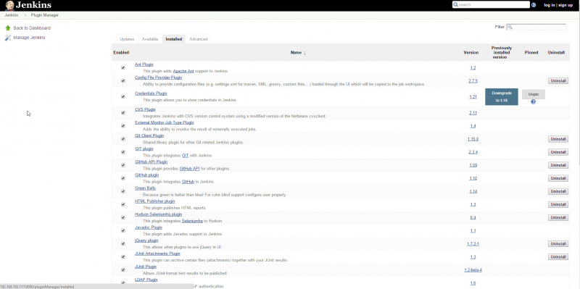Click JUnit Plugin version 1.2-beta-4
The width and height of the screenshot is (580, 289).
point(473,270)
